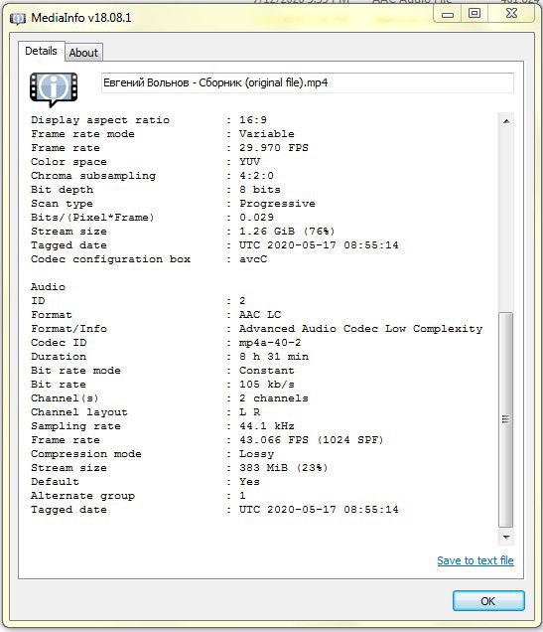The height and width of the screenshot is (632, 543).
Task: Maximize the MediaInfo window
Action: [475, 14]
